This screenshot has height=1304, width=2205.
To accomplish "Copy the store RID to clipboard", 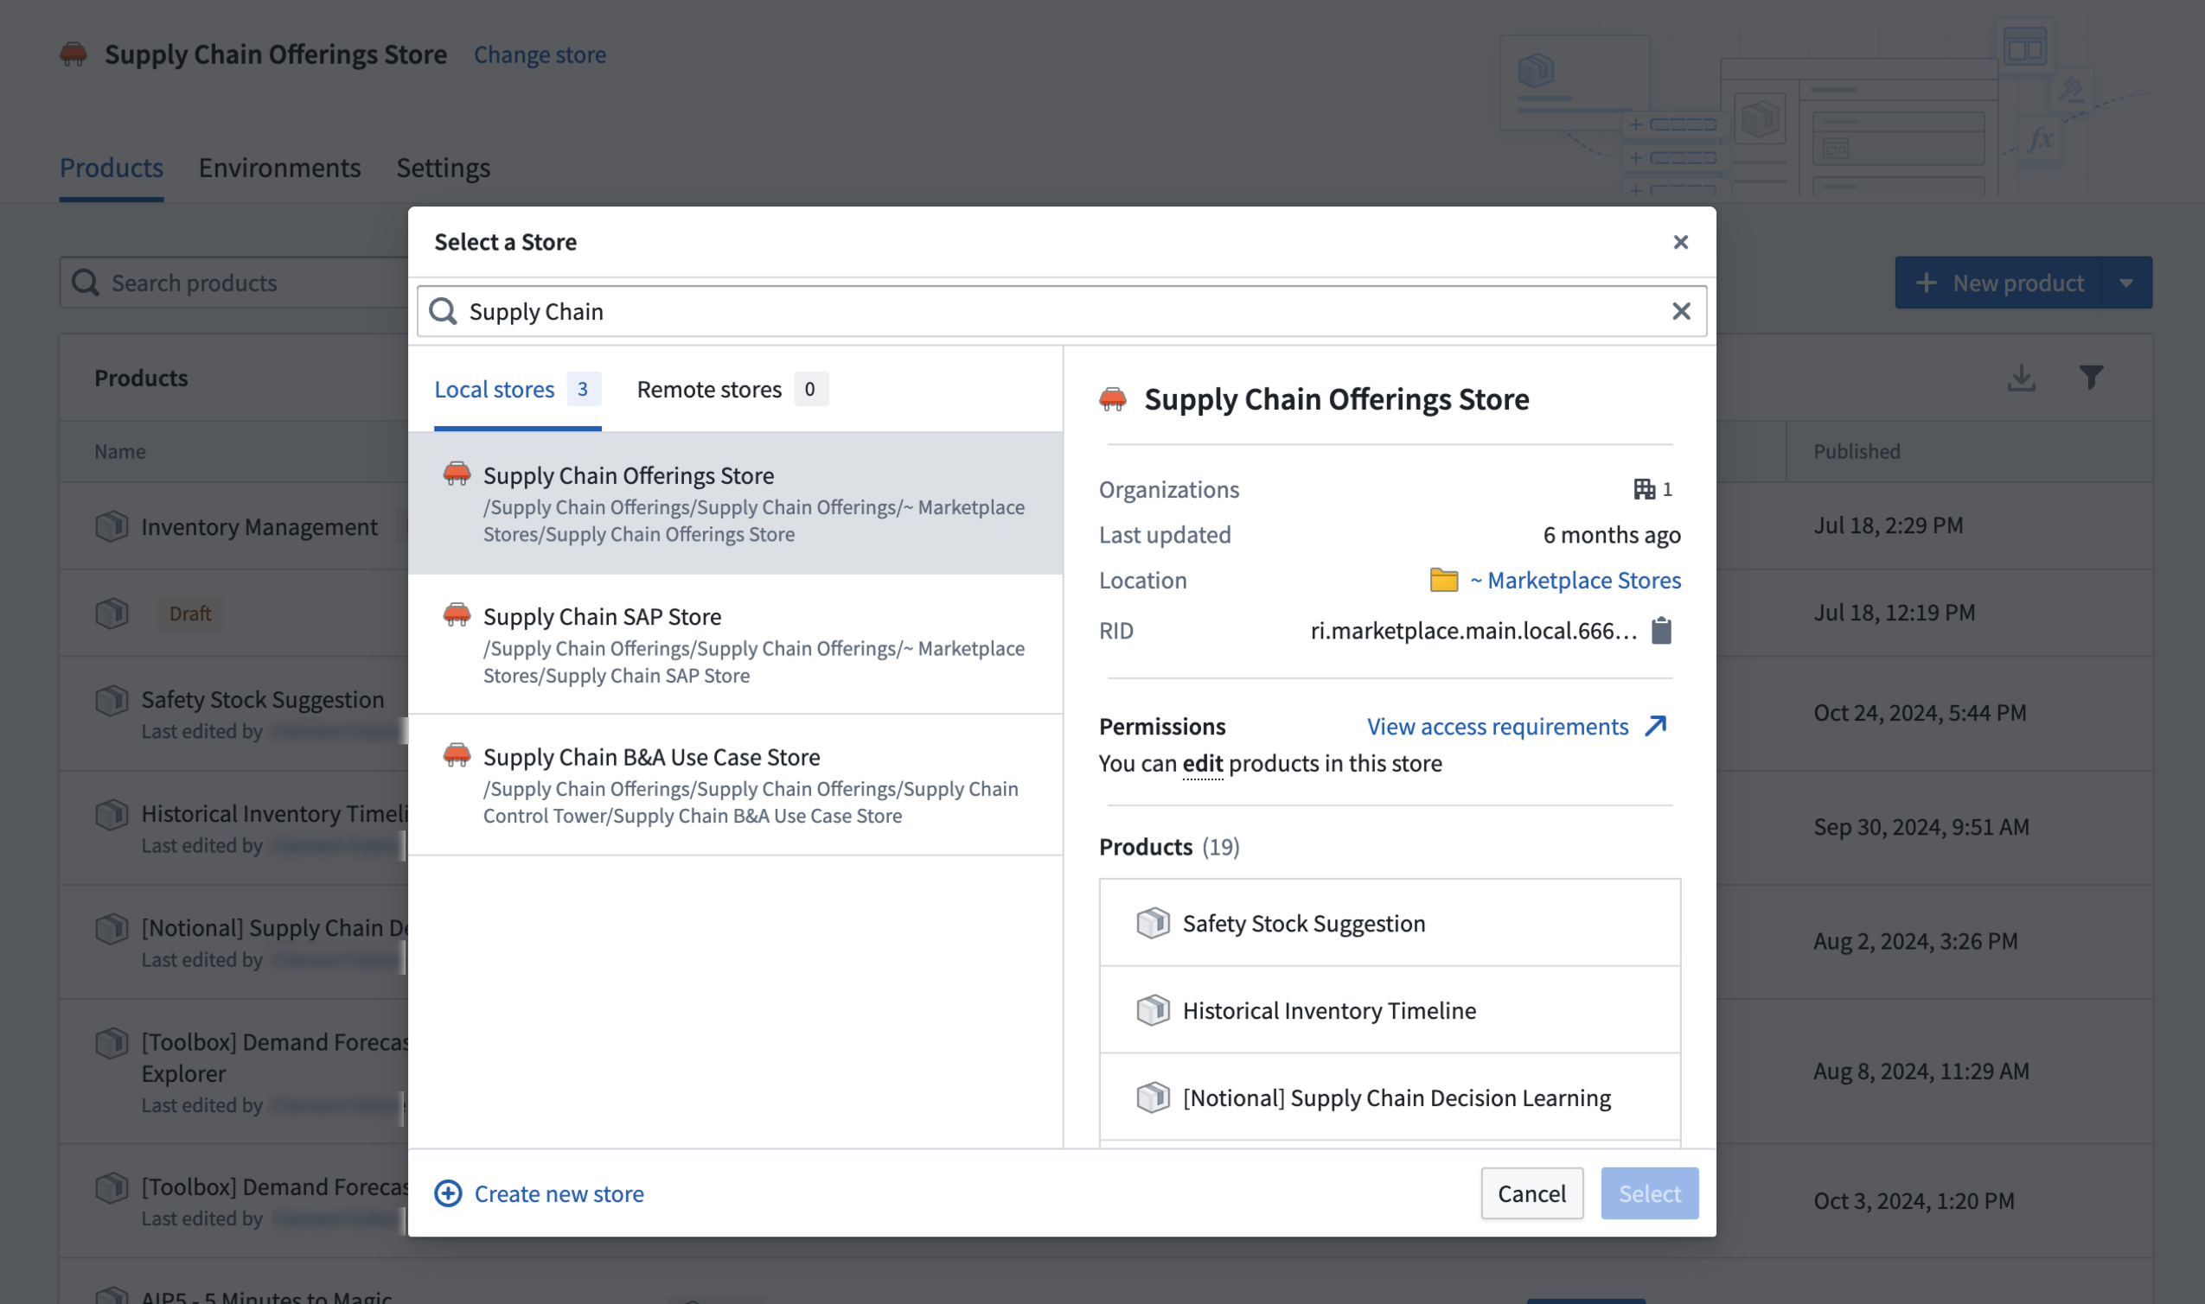I will tap(1664, 630).
